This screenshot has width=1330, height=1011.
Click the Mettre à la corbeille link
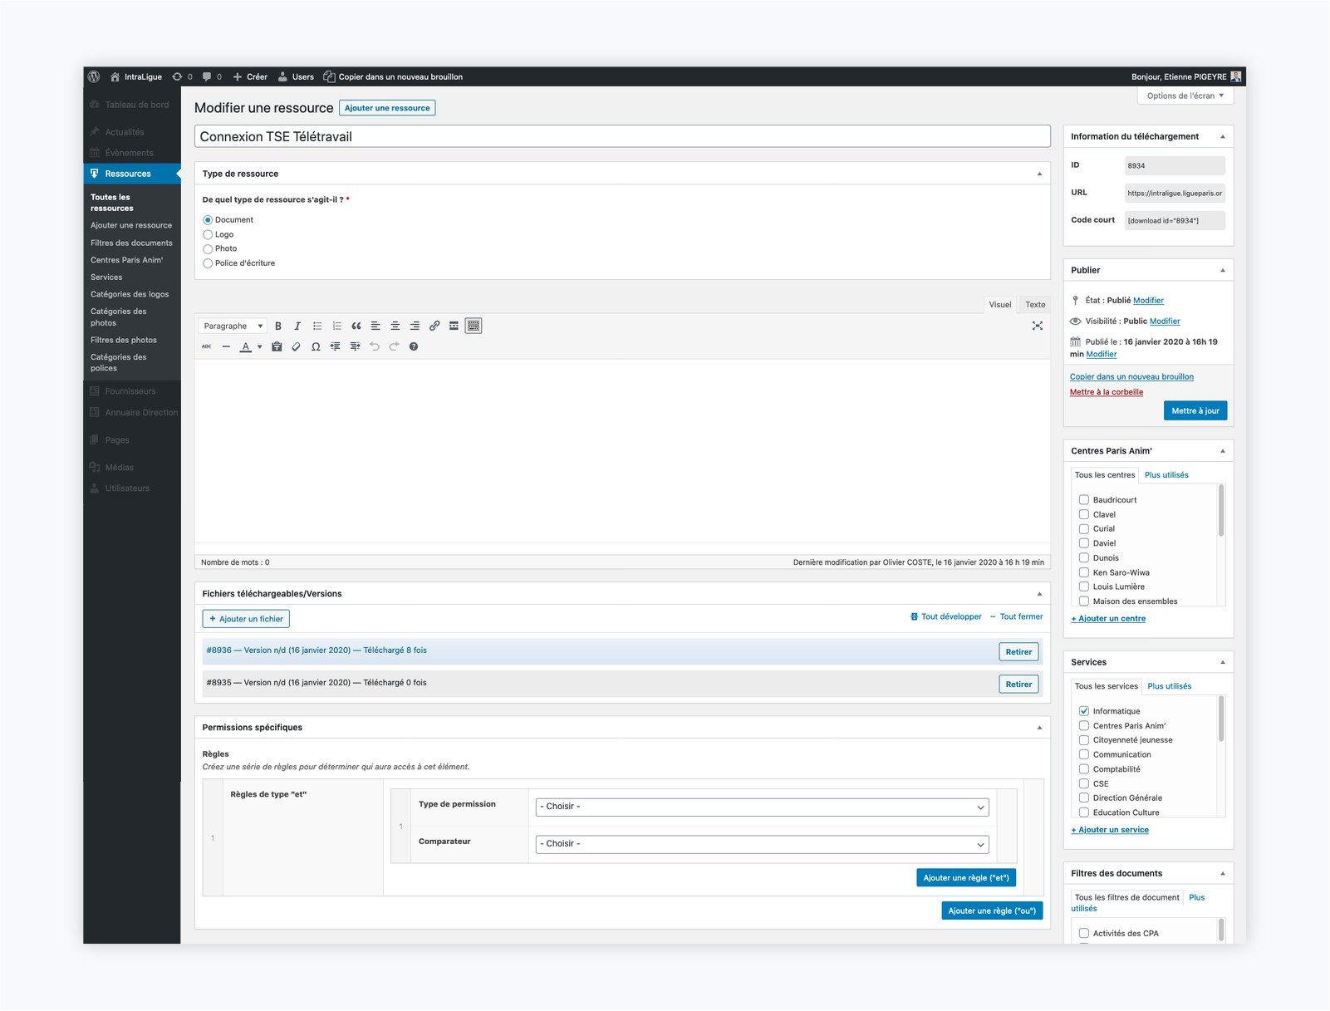point(1106,392)
